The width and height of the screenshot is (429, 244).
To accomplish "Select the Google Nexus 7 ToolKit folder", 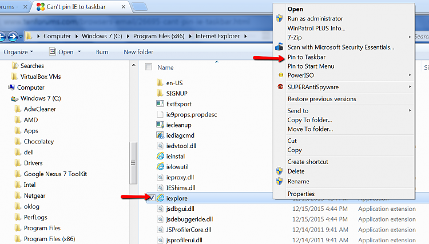I will [55, 174].
